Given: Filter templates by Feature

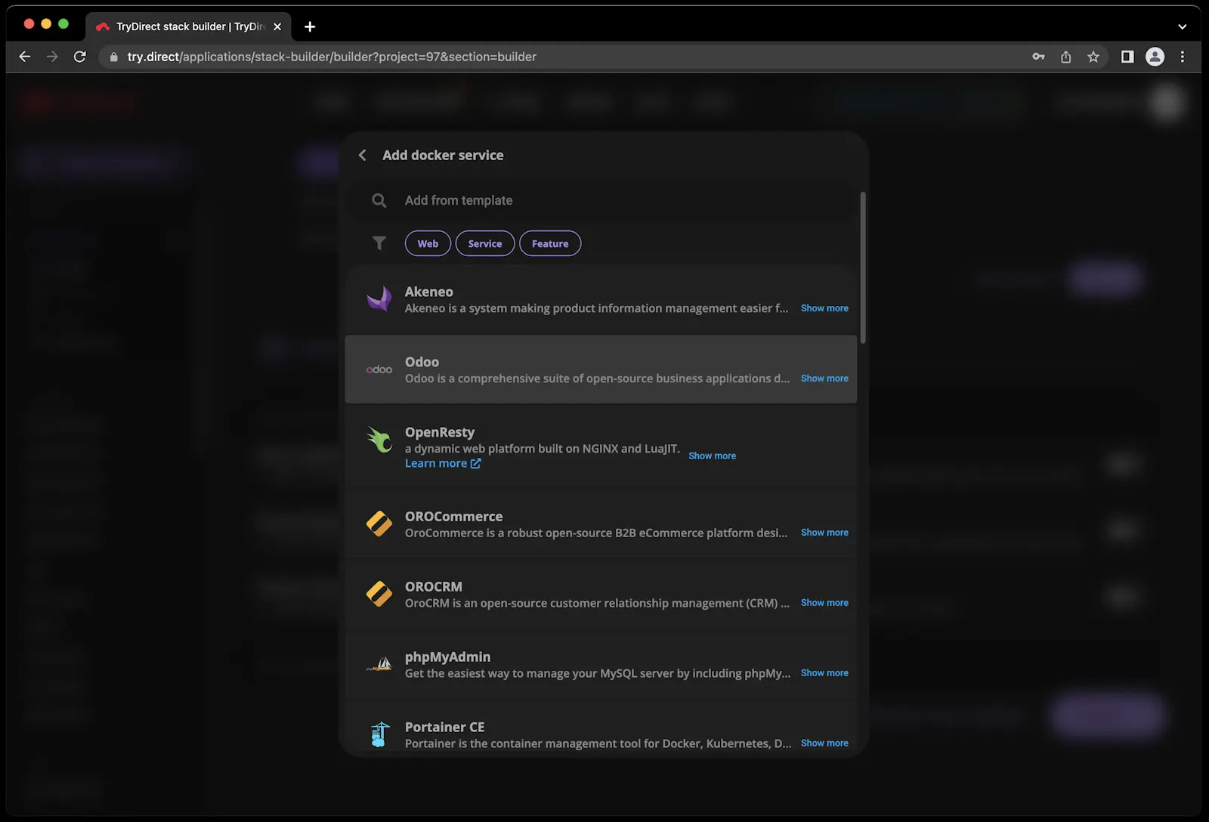Looking at the screenshot, I should (x=550, y=243).
